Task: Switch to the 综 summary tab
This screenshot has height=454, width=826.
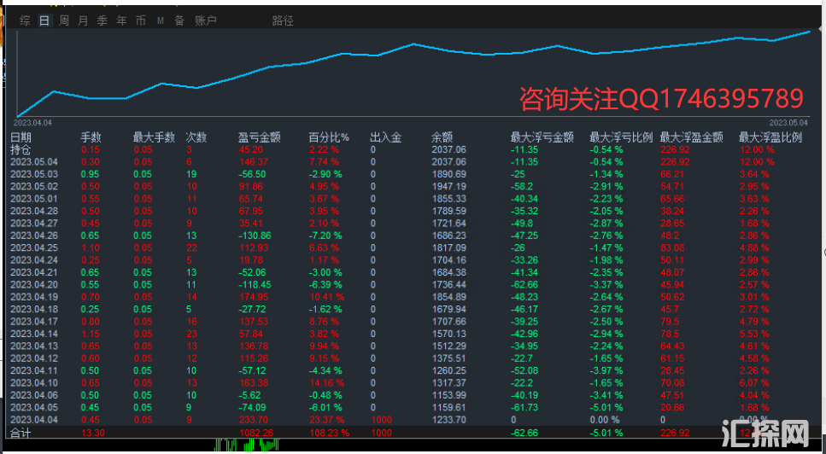Action: click(26, 20)
